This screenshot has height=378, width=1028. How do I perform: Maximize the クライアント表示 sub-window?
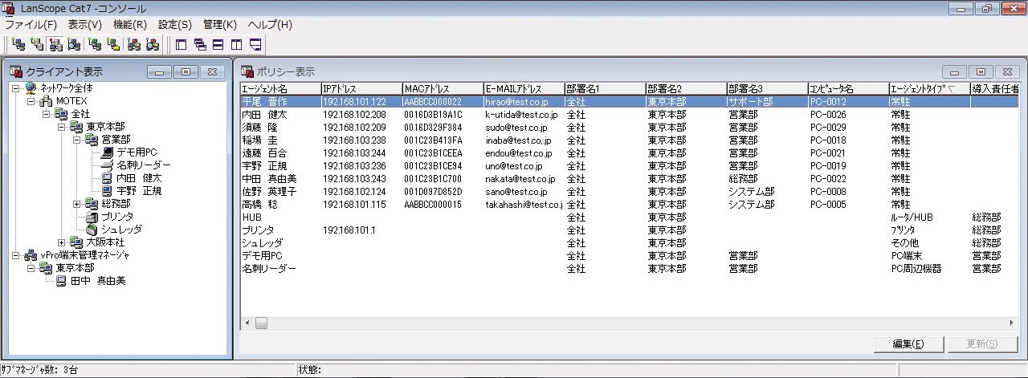186,71
